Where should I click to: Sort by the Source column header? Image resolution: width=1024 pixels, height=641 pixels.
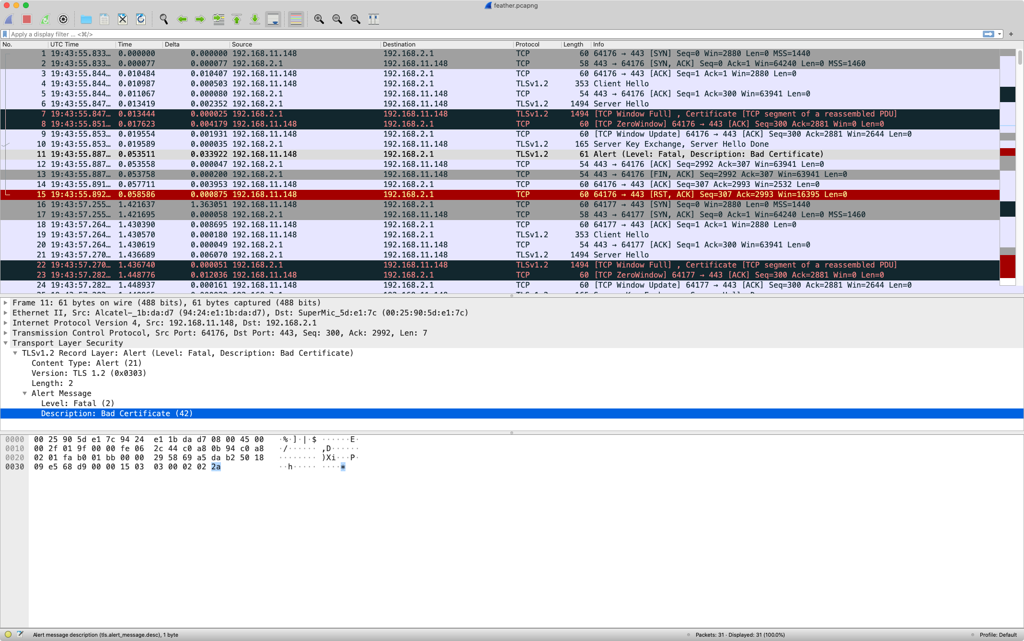305,44
